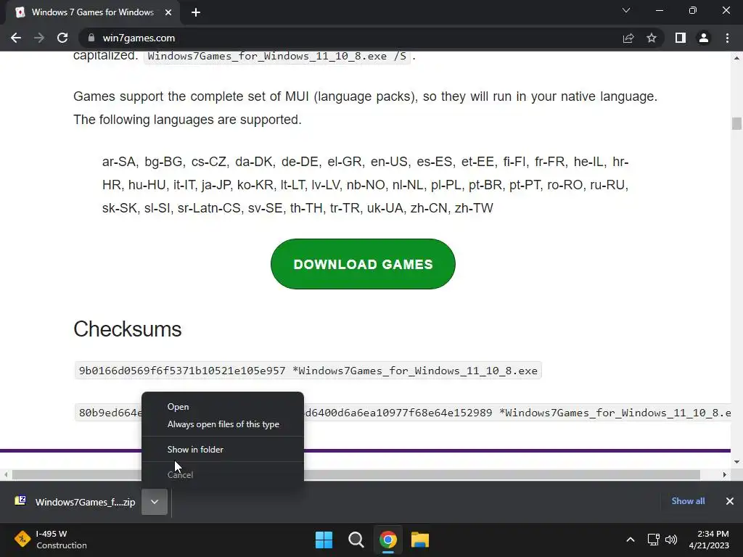
Task: Restore down the Chrome window
Action: click(693, 10)
